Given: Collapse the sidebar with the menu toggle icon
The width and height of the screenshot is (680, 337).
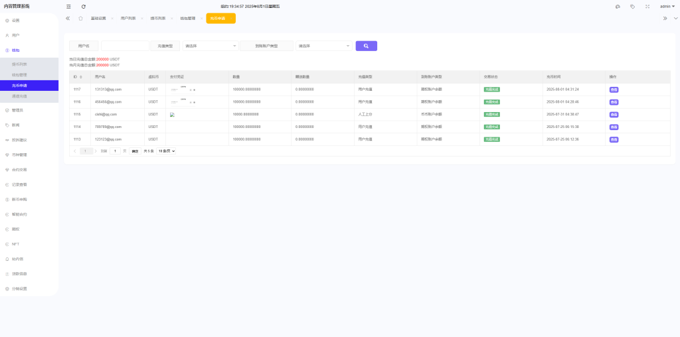Looking at the screenshot, I should (68, 7).
